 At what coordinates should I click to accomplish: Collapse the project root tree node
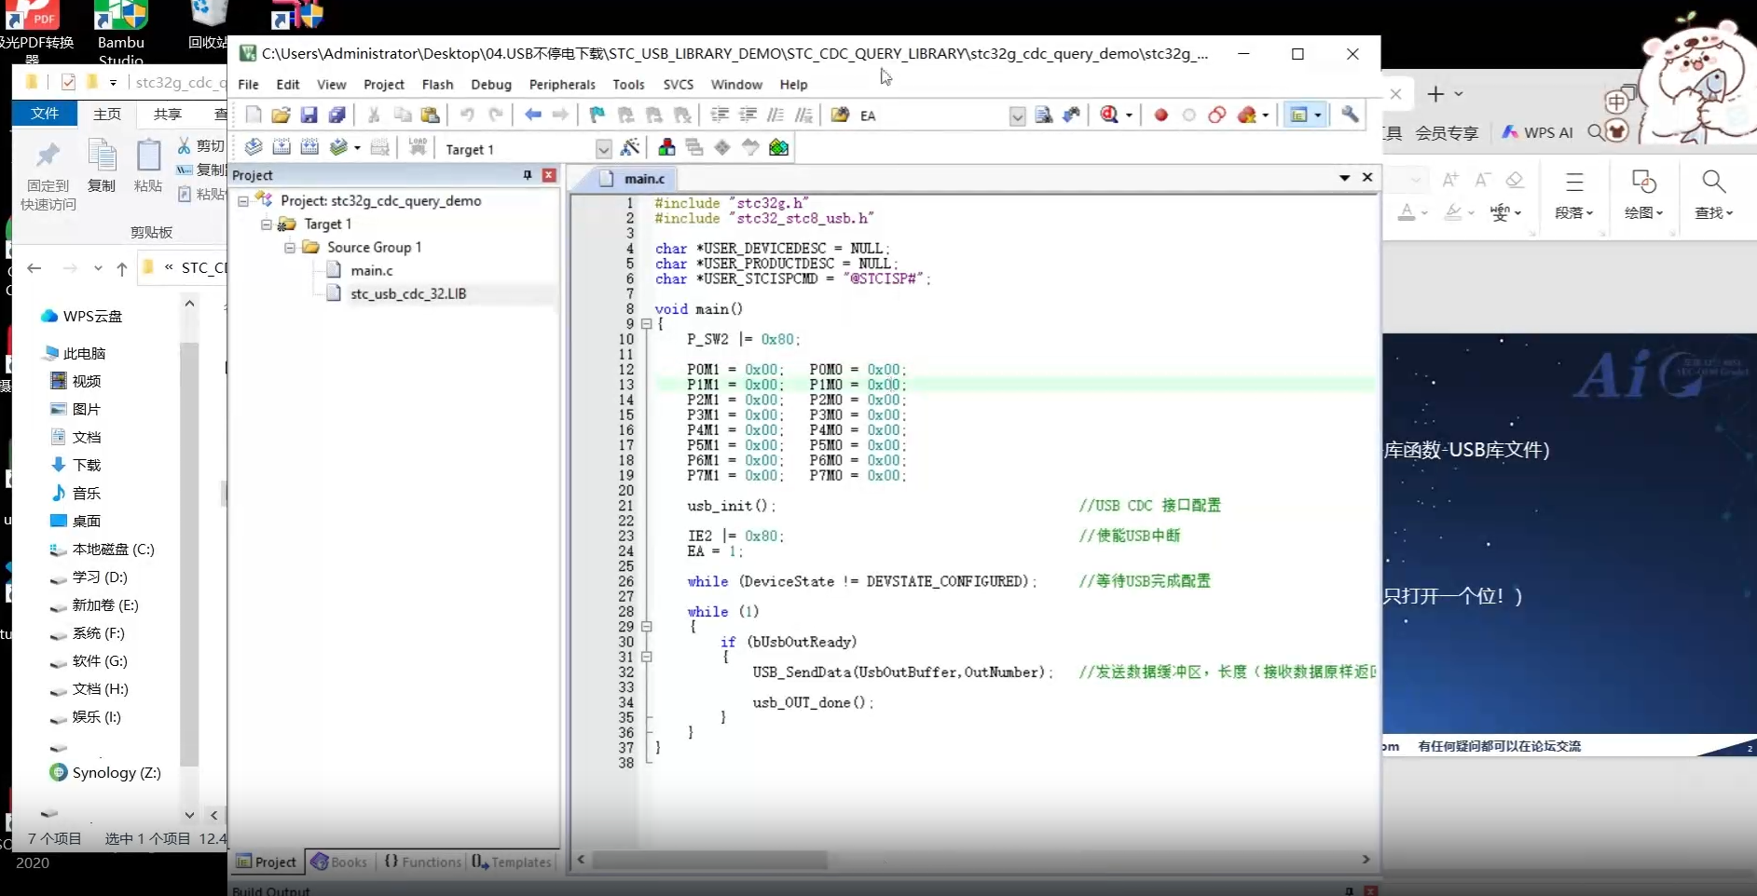coord(243,200)
